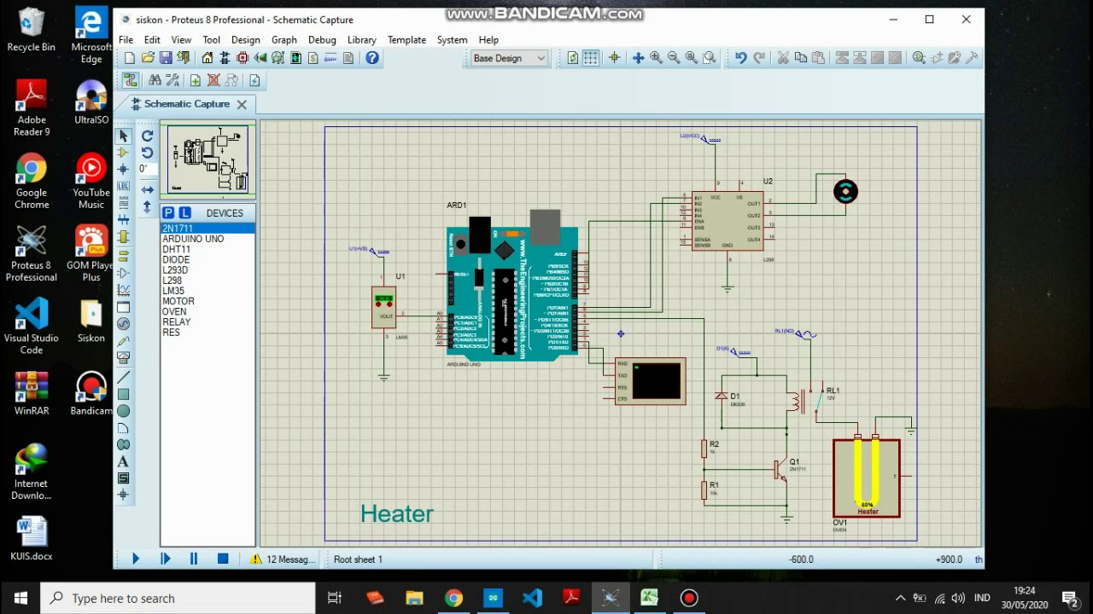This screenshot has height=614, width=1093.
Task: Open the 12 Messages status log
Action: (283, 559)
